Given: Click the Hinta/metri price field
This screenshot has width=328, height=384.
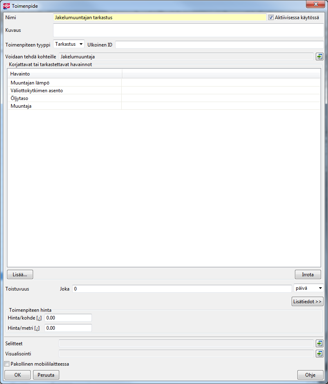Looking at the screenshot, I should point(68,328).
